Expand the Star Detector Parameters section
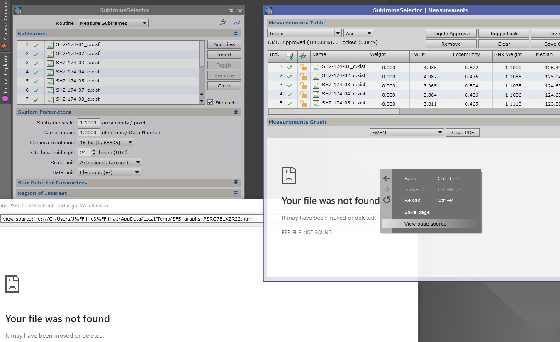Image resolution: width=560 pixels, height=342 pixels. 236,183
